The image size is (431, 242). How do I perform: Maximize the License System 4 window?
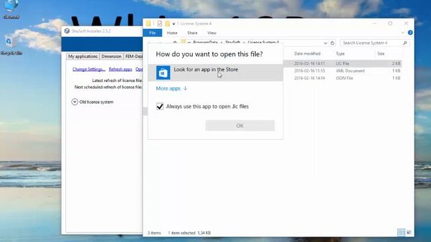(x=390, y=24)
